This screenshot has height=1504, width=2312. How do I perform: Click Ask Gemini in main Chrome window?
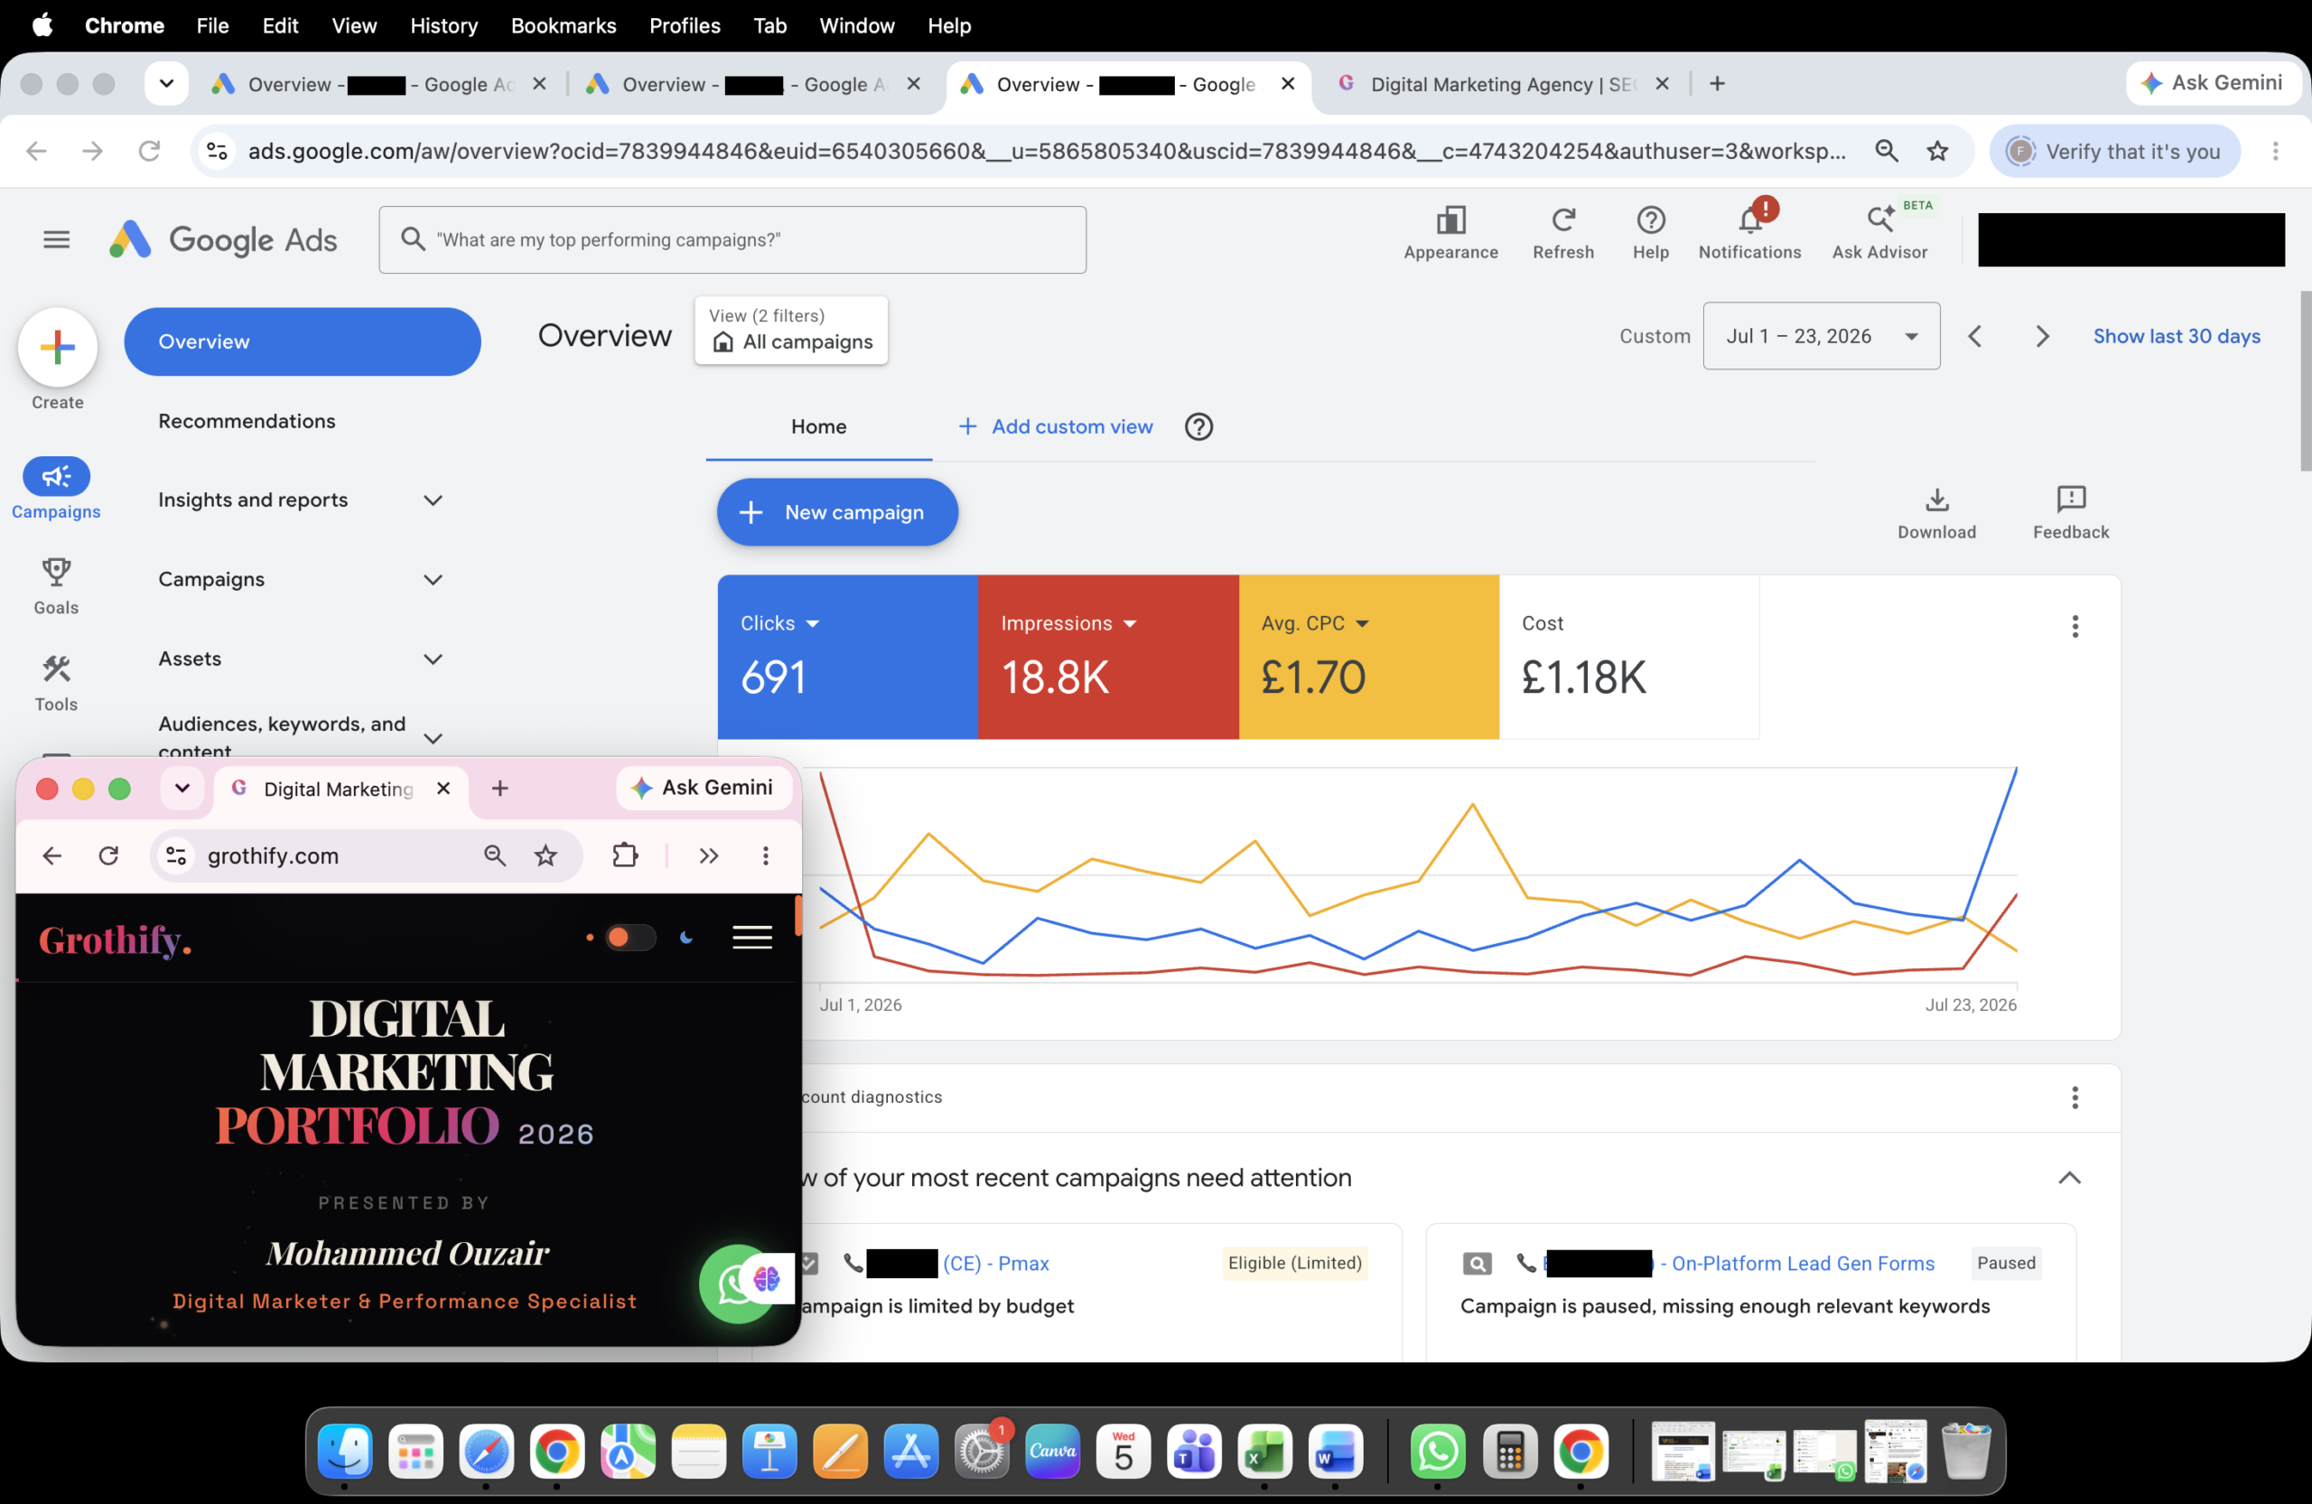2213,83
